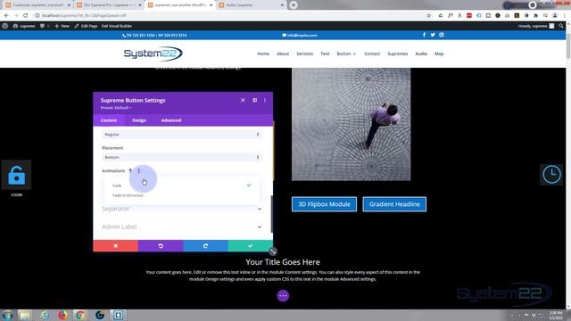Open the Audio nav link
Screen dimensions: 571x321
pyautogui.click(x=421, y=53)
